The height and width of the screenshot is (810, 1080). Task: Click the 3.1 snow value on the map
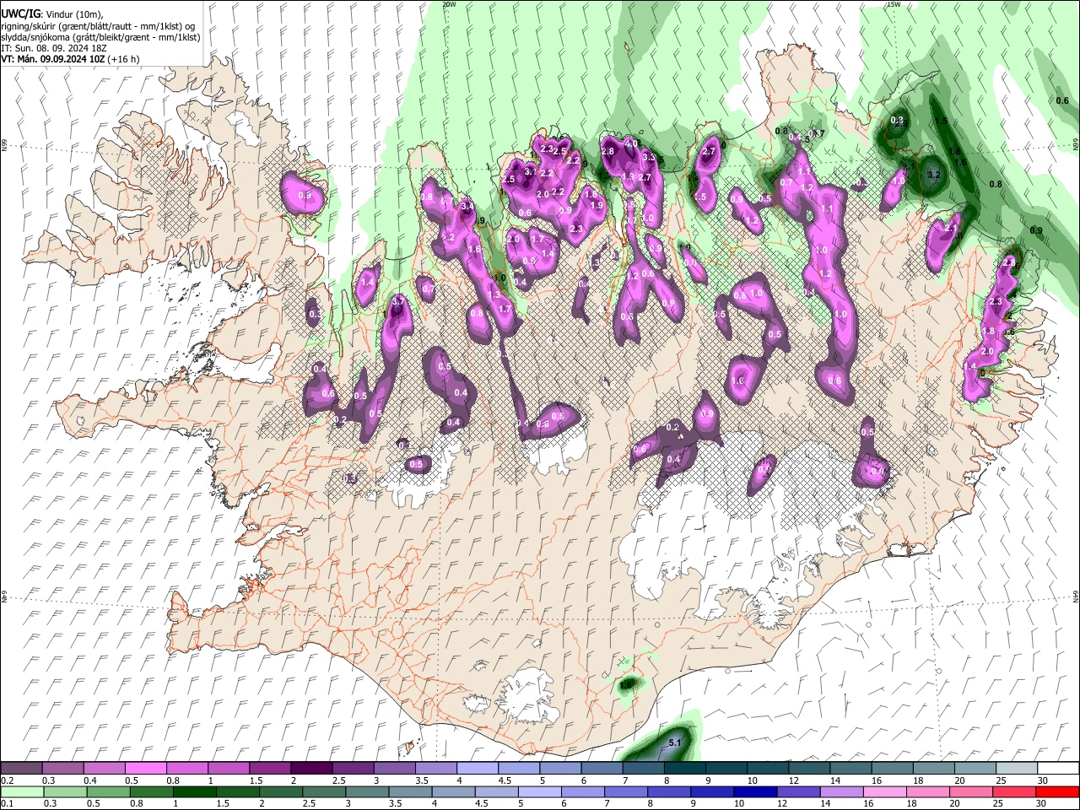point(530,171)
